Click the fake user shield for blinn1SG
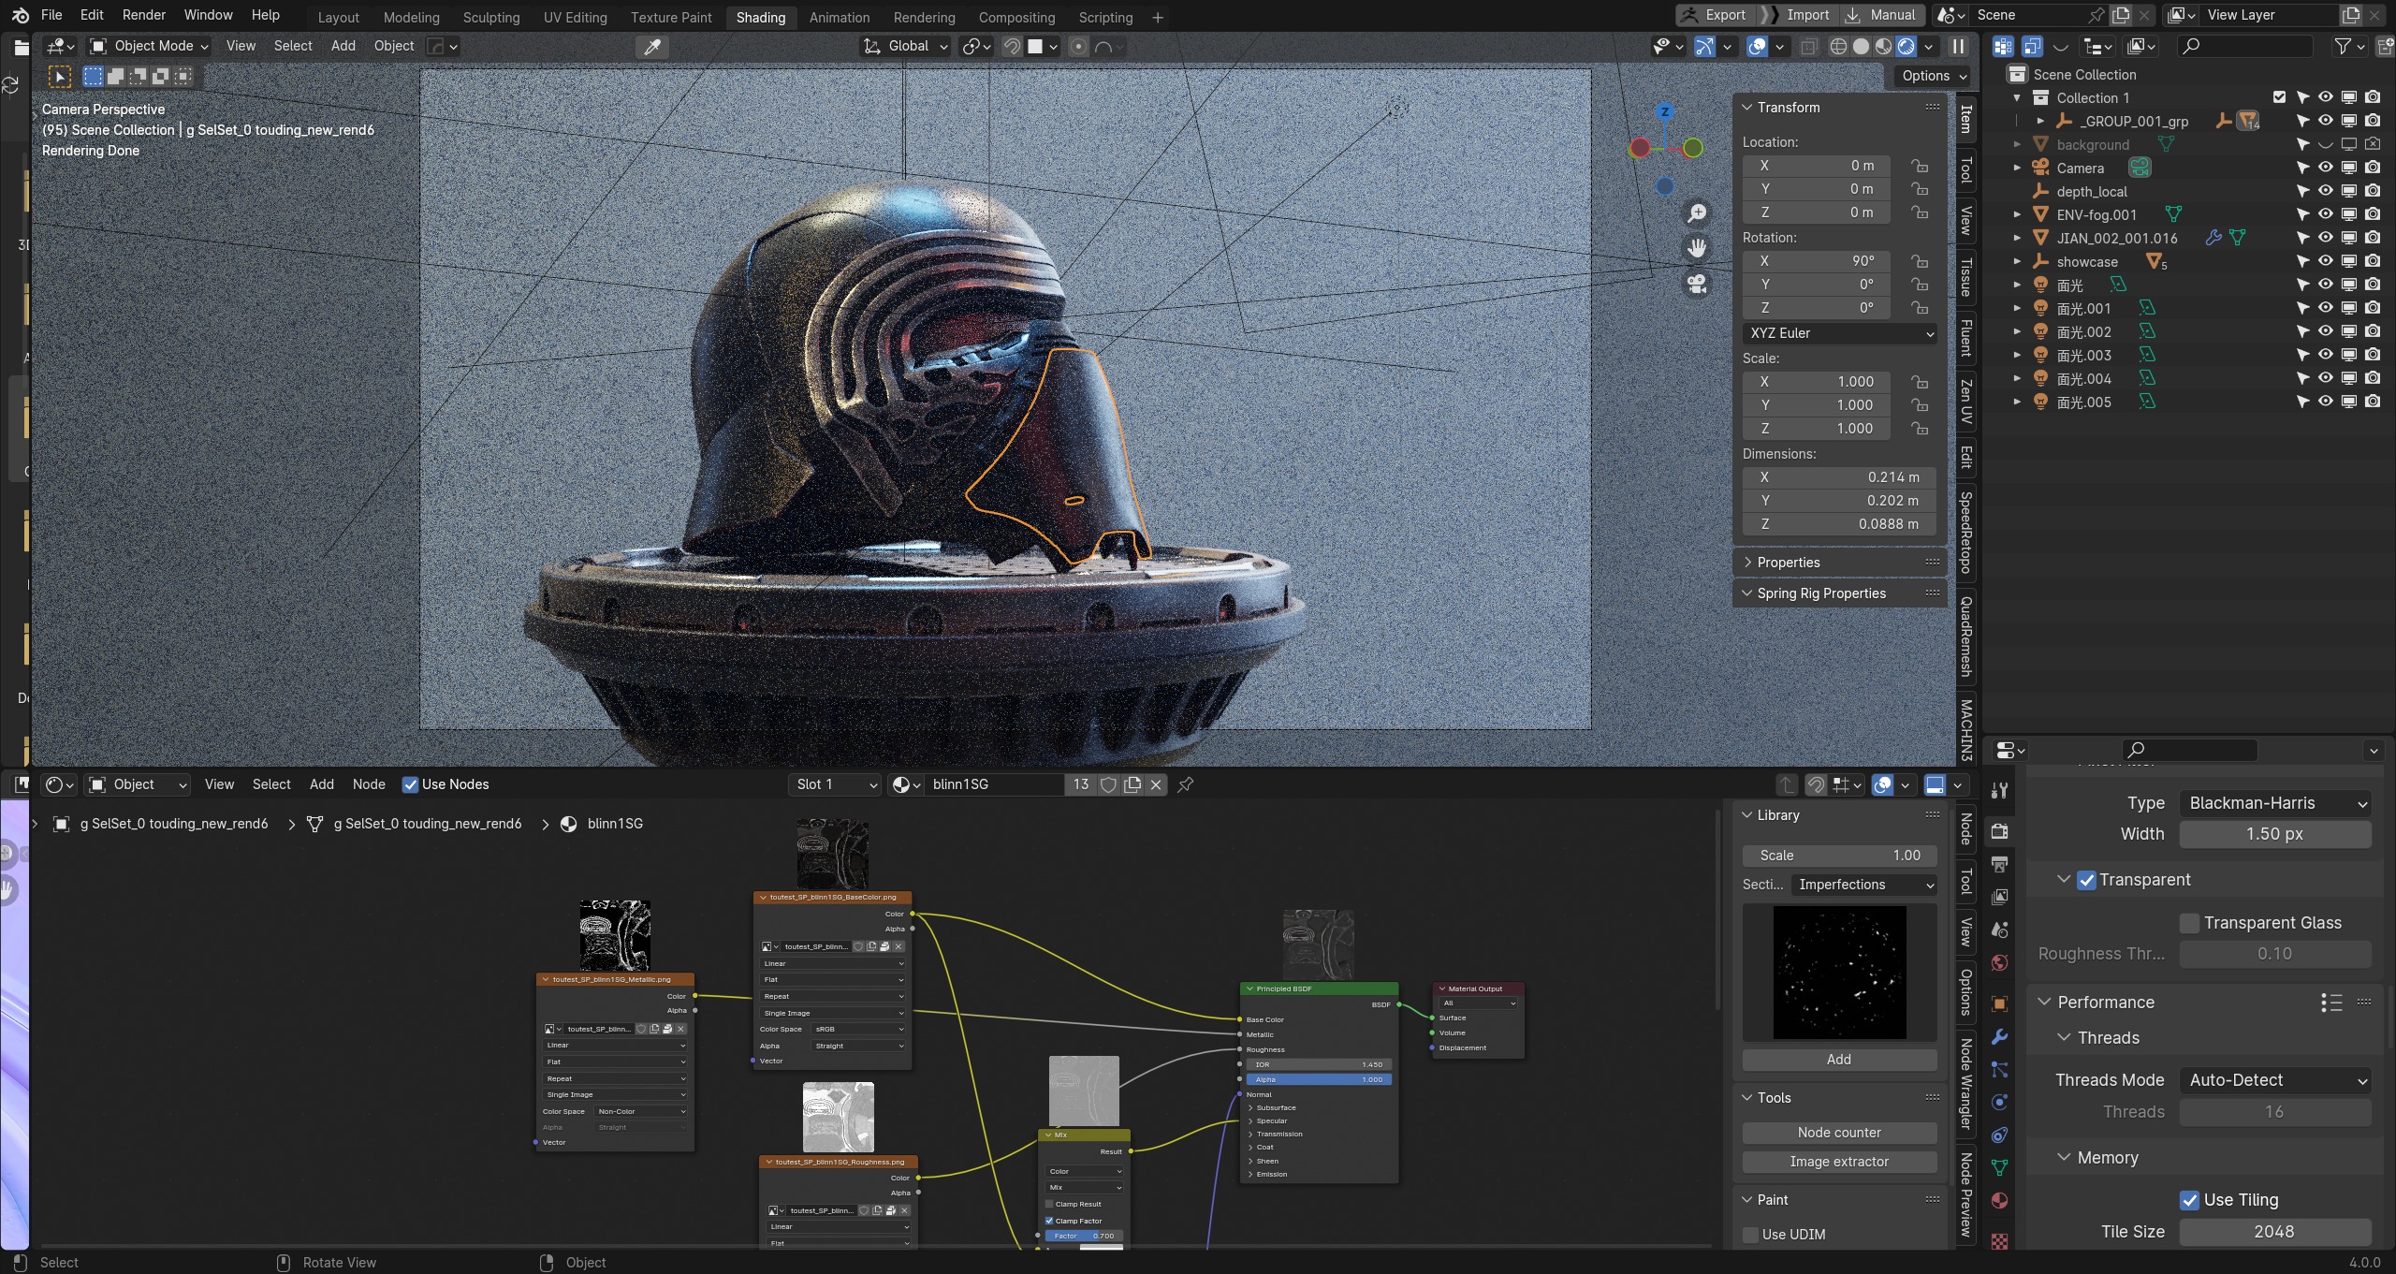This screenshot has height=1274, width=2396. click(1108, 784)
